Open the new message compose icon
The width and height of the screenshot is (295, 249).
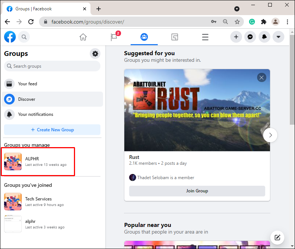click(277, 237)
